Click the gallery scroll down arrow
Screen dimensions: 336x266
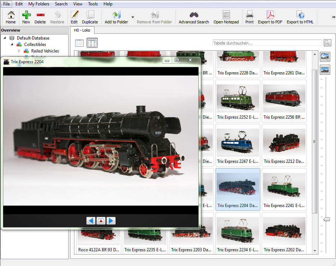pyautogui.click(x=314, y=251)
